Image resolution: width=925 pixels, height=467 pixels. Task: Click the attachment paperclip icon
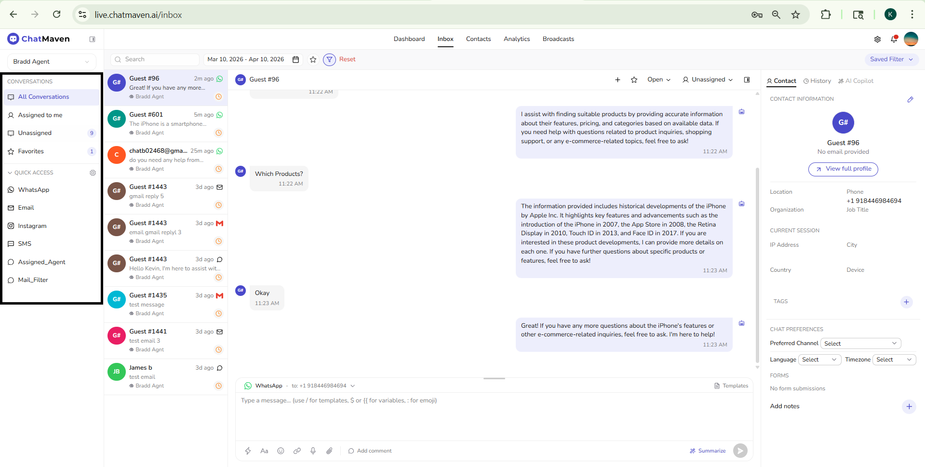click(329, 451)
